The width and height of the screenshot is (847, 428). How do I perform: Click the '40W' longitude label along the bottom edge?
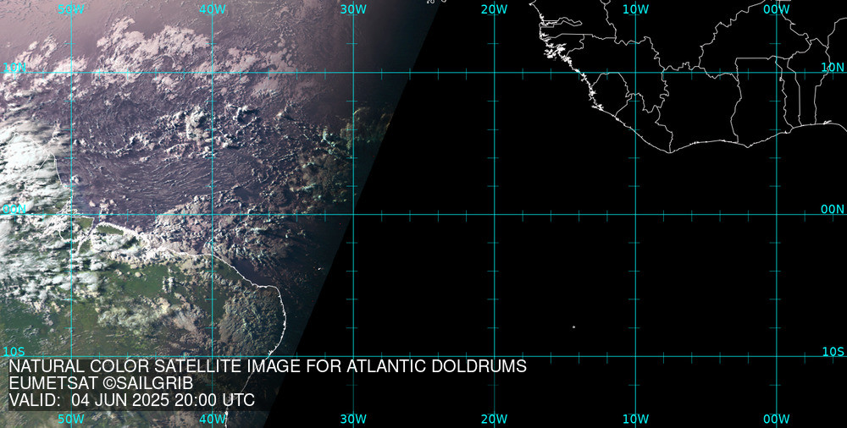(x=213, y=420)
